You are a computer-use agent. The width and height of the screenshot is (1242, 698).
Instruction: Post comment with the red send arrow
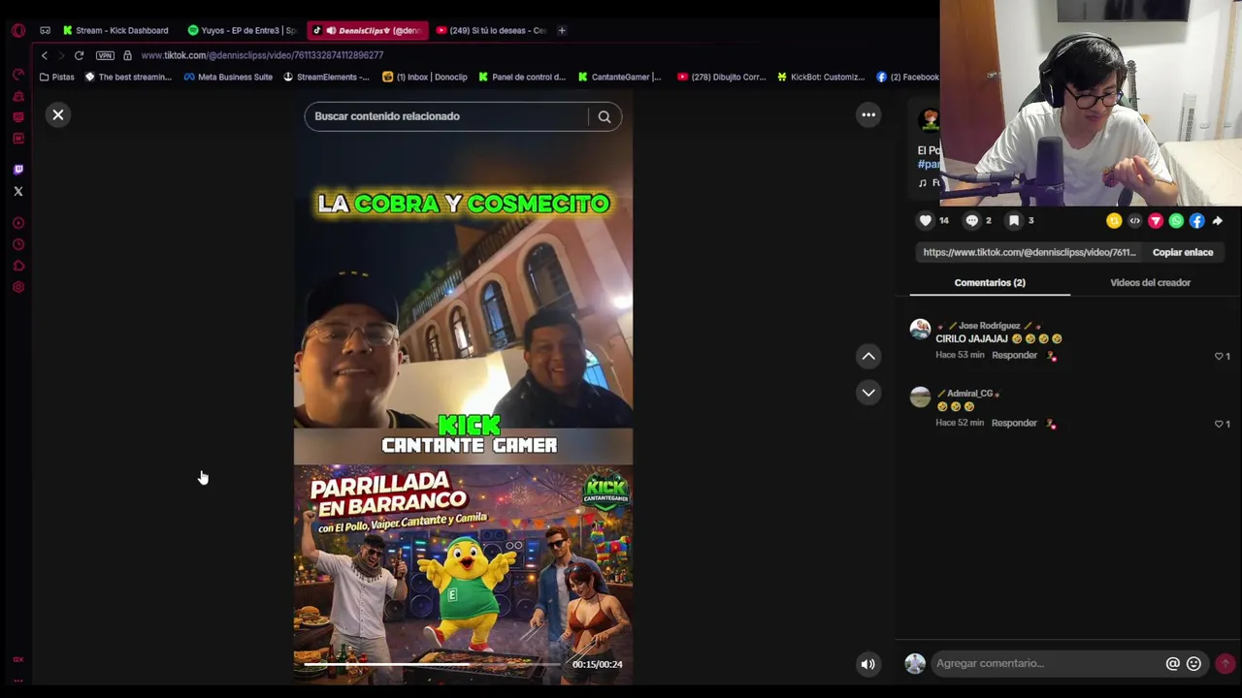[x=1225, y=663]
